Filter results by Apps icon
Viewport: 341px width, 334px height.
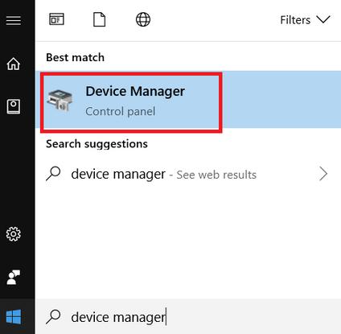(56, 19)
